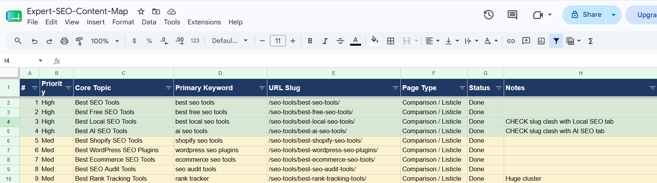657x183 pixels.
Task: Open more number formats (123)
Action: (195, 41)
